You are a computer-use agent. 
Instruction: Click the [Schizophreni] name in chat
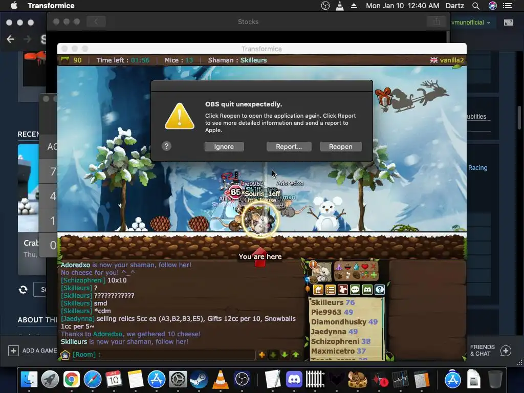[x=83, y=280]
